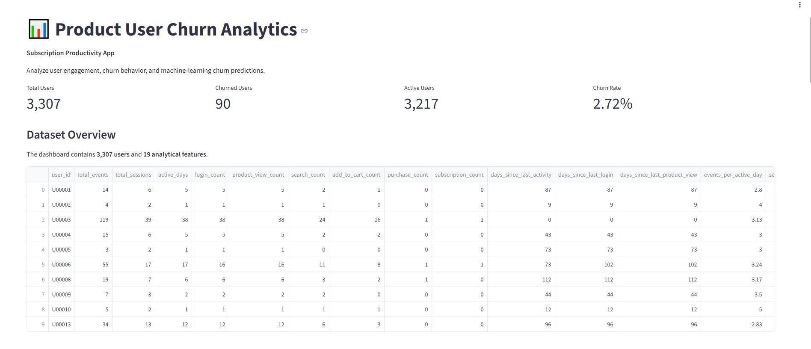Open the three-dot main menu
This screenshot has width=811, height=349.
tap(799, 5)
